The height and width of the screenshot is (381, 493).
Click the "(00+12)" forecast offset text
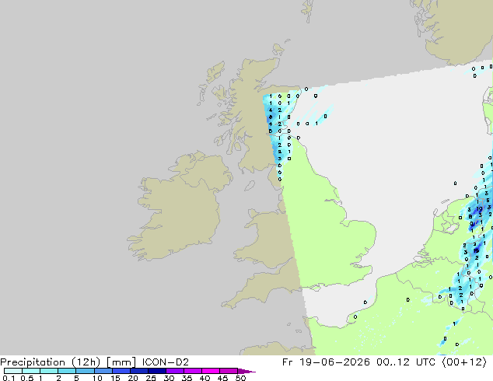(464, 362)
